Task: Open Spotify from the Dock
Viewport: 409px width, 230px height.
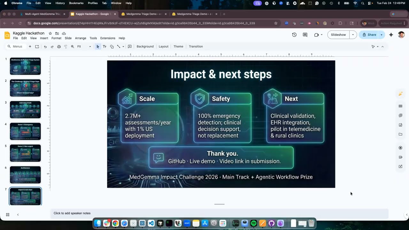Action: tap(254, 223)
